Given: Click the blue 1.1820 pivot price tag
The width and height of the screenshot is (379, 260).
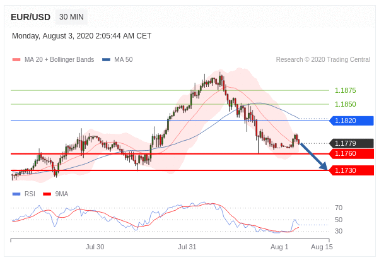Looking at the screenshot, I should [x=352, y=121].
